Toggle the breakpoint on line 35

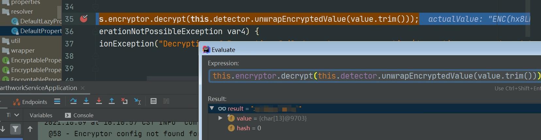point(84,19)
